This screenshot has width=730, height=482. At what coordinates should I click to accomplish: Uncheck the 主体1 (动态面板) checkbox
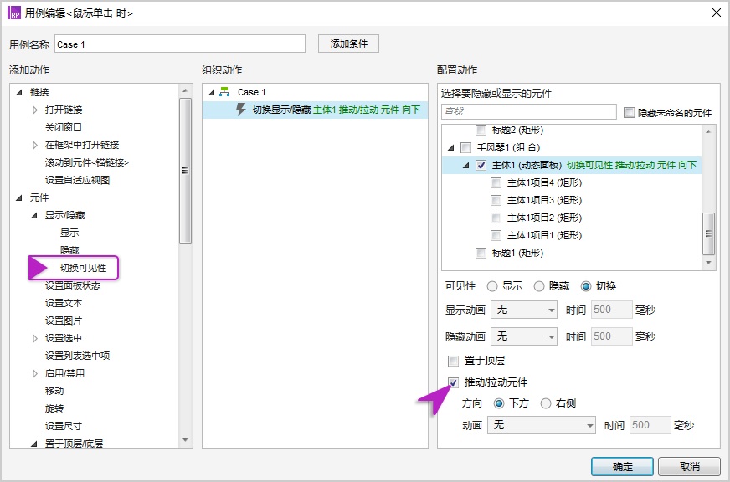pos(481,165)
